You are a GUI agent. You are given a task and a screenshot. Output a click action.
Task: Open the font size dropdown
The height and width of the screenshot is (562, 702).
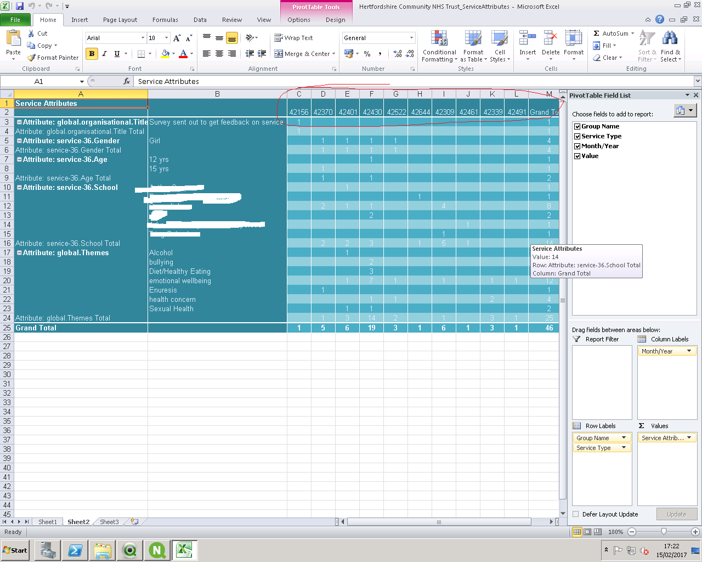(167, 38)
